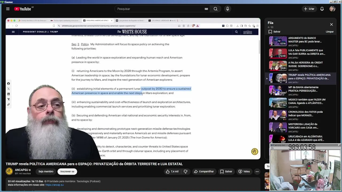Image resolution: width=342 pixels, height=192 pixels.
Task: Select LULA fala PUBLICAMENTE queue item title
Action: (x=306, y=52)
